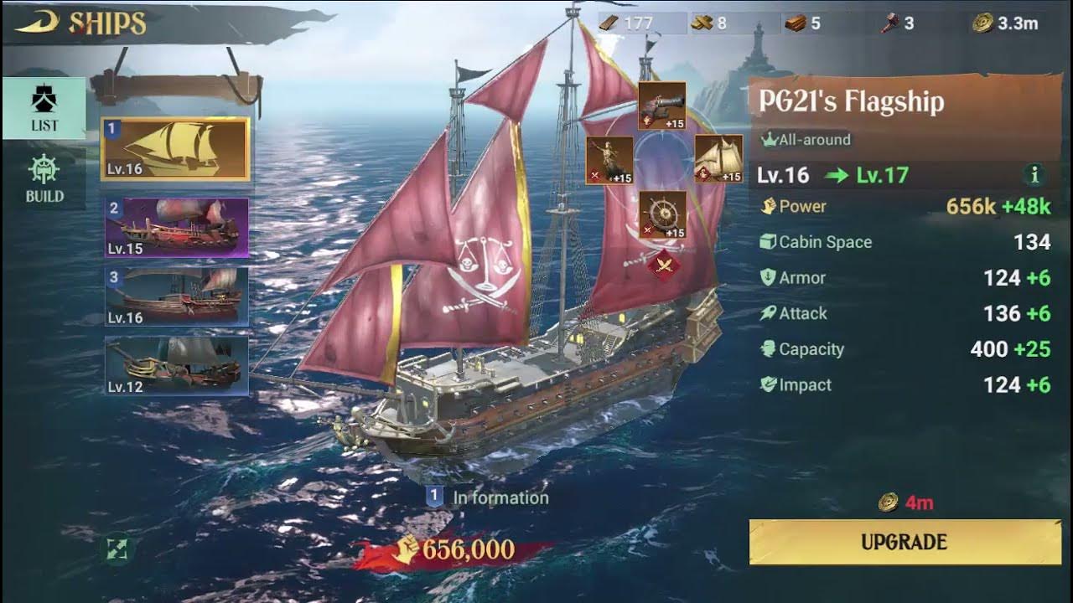
Task: Open the cannon equipment slot
Action: [662, 106]
